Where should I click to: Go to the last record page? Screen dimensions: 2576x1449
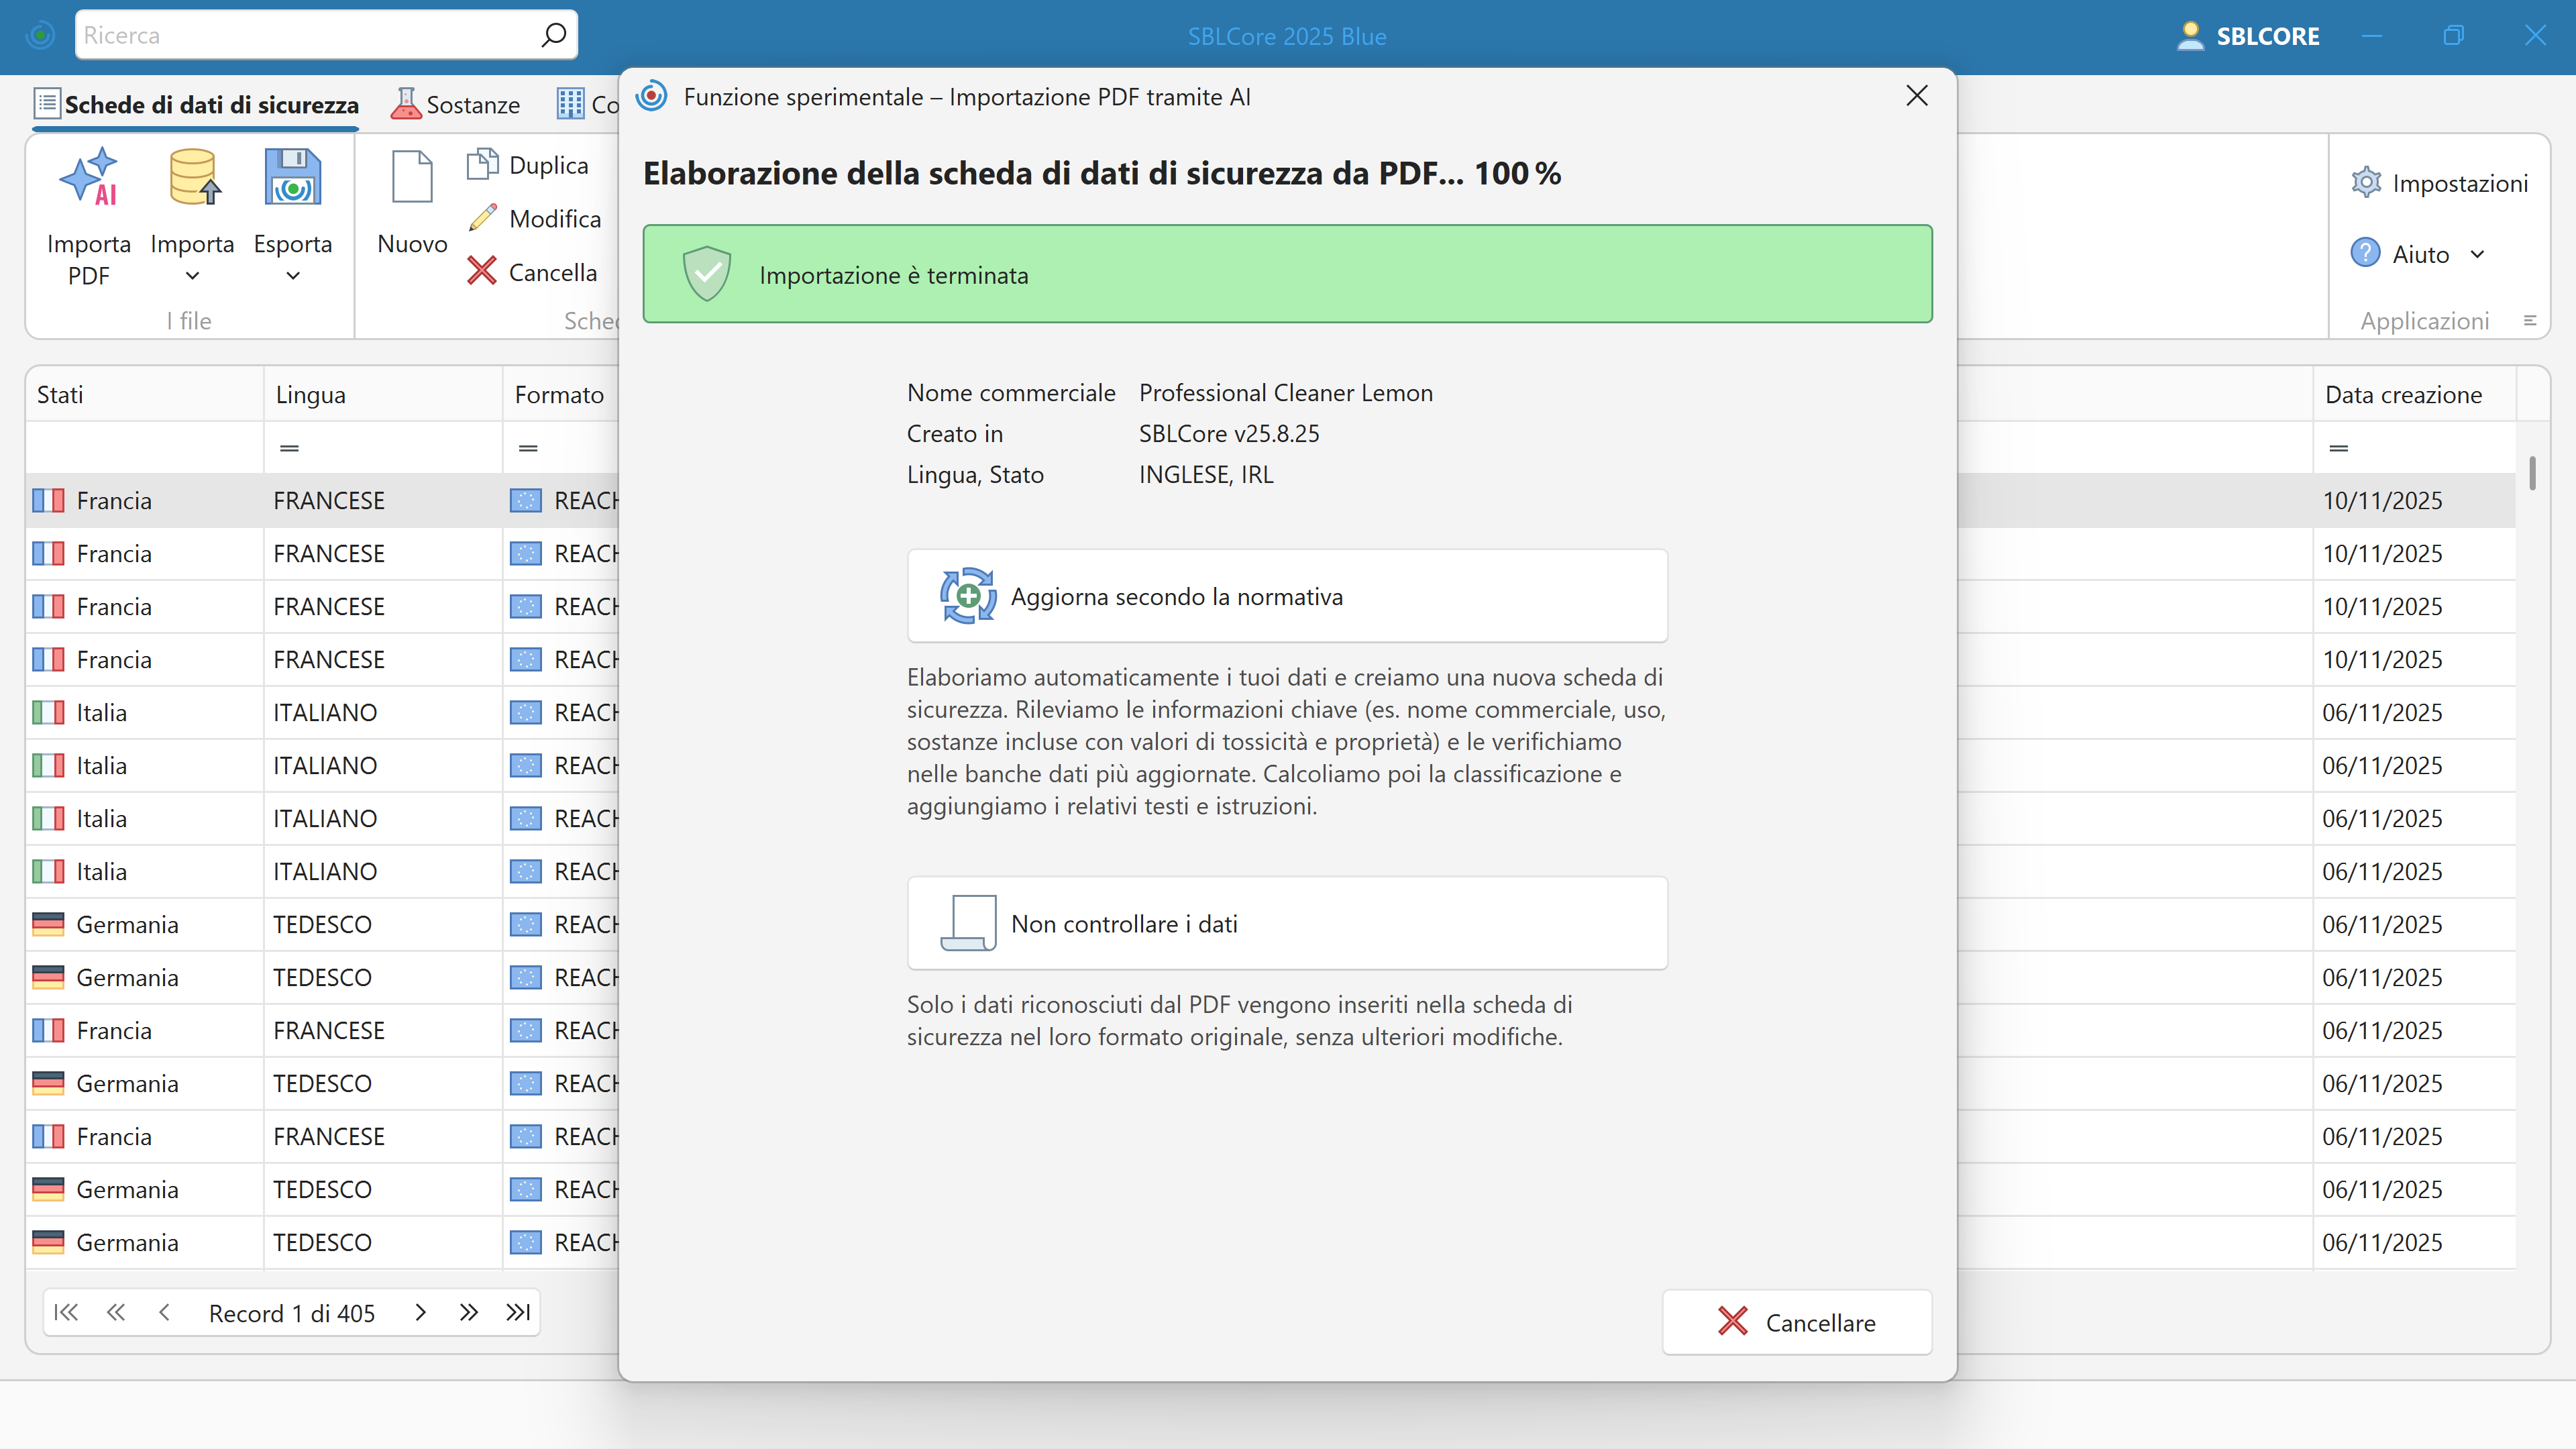click(x=518, y=1312)
